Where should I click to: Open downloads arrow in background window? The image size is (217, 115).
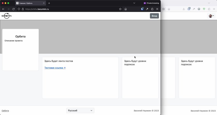click(184, 9)
